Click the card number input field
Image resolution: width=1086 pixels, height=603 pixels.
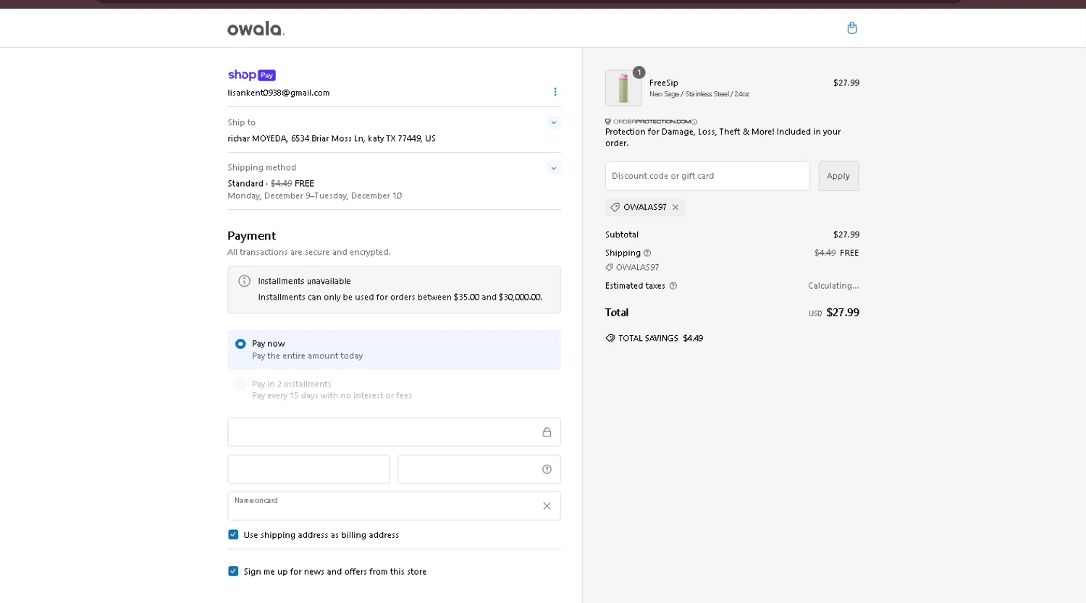click(384, 432)
